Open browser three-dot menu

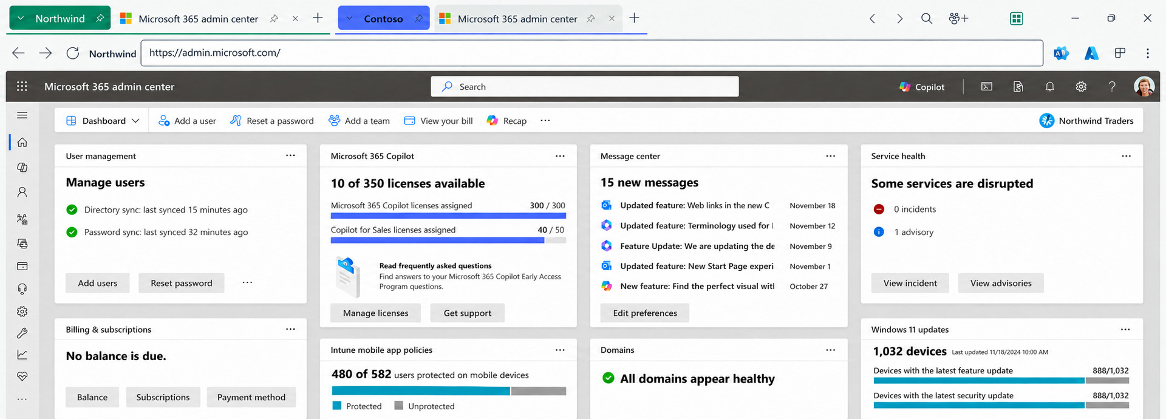1147,53
